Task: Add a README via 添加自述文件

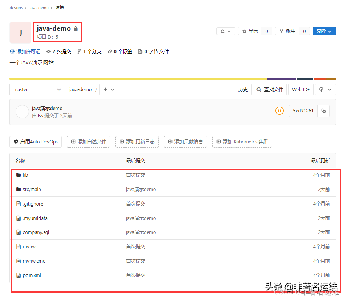Action: tap(89, 142)
